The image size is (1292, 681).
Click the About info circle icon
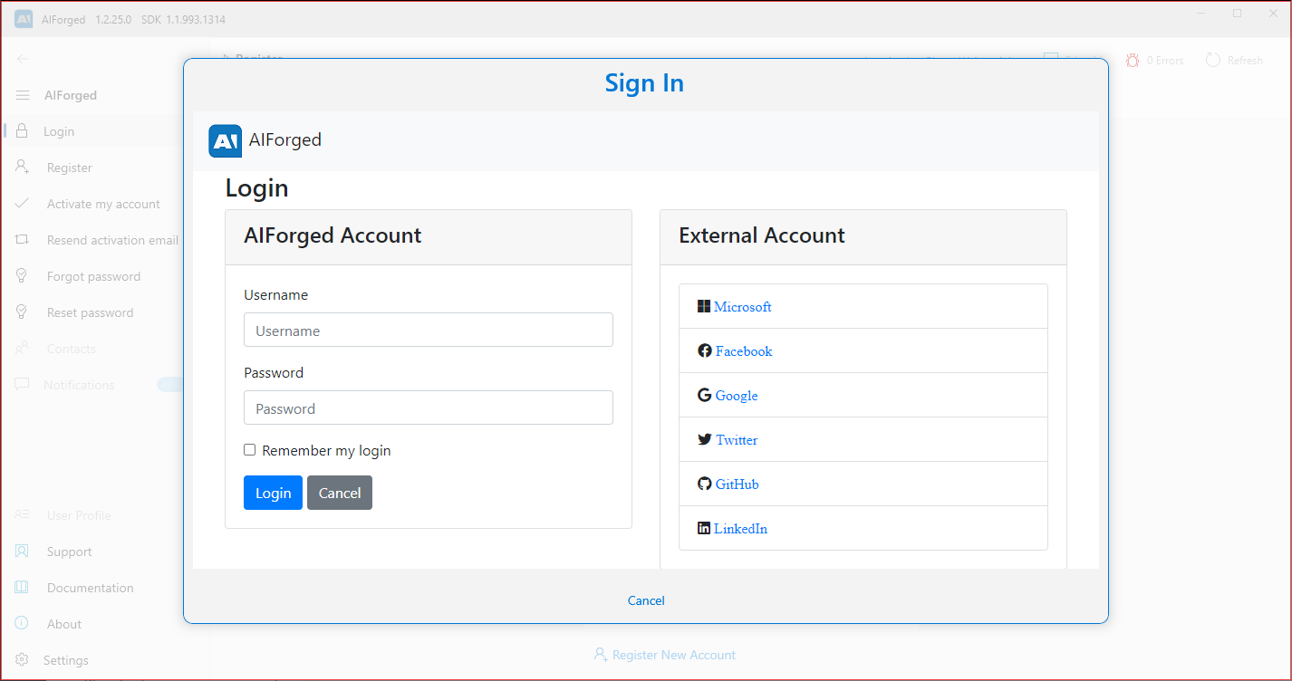coord(23,624)
